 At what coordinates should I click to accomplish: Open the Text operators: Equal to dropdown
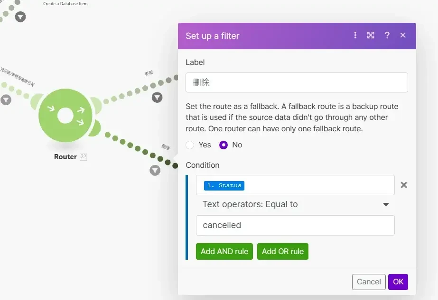pos(295,204)
